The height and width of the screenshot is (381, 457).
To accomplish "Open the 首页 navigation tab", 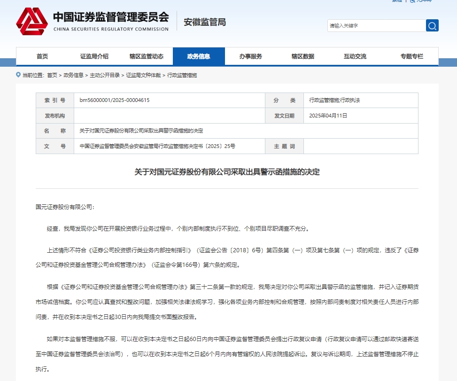I will (x=42, y=56).
